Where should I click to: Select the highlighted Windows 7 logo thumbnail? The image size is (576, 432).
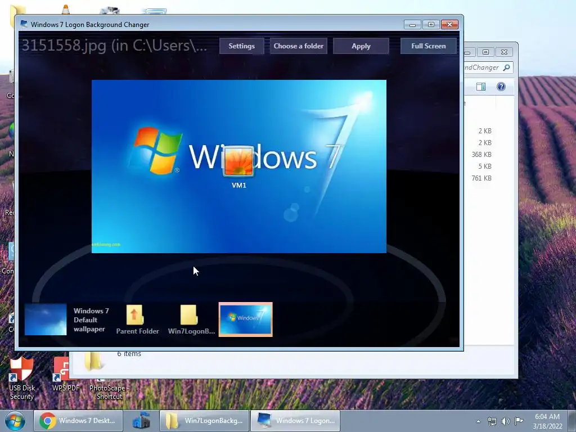245,319
